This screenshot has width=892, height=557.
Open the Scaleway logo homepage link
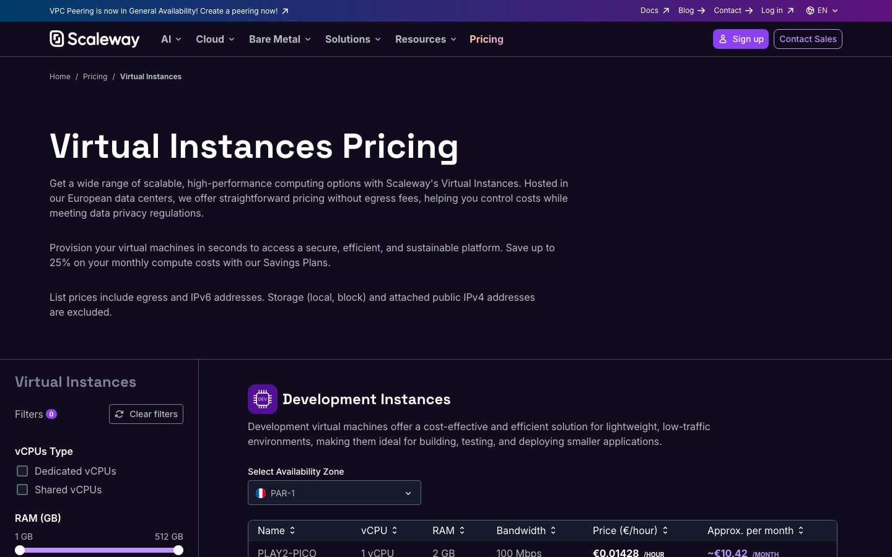point(95,39)
